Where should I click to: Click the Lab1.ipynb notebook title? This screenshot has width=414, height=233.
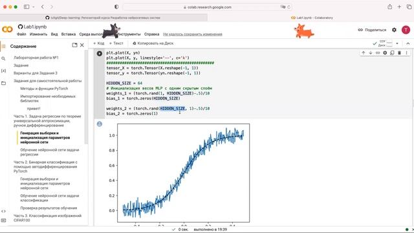coord(35,27)
